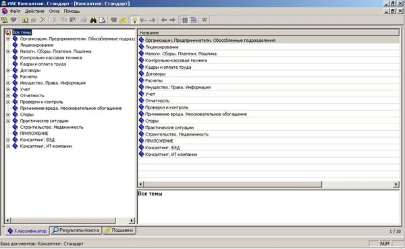Click the left tree scrollbar right arrow
The height and width of the screenshot is (249, 405).
tap(132, 221)
